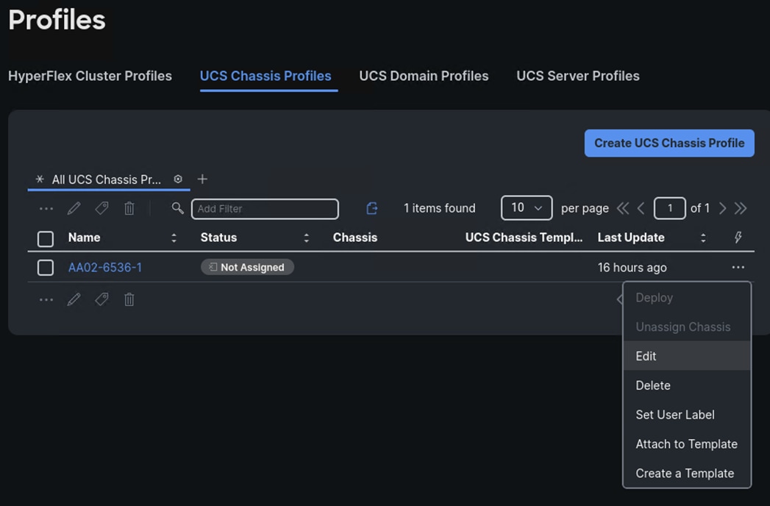The image size is (770, 506).
Task: Click the bottom toolbar pencil edit icon
Action: click(74, 299)
